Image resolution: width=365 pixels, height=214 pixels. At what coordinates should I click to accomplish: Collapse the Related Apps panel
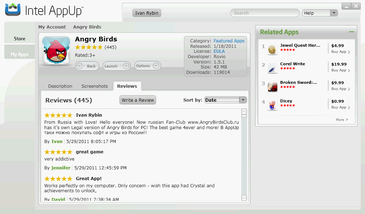pyautogui.click(x=351, y=32)
